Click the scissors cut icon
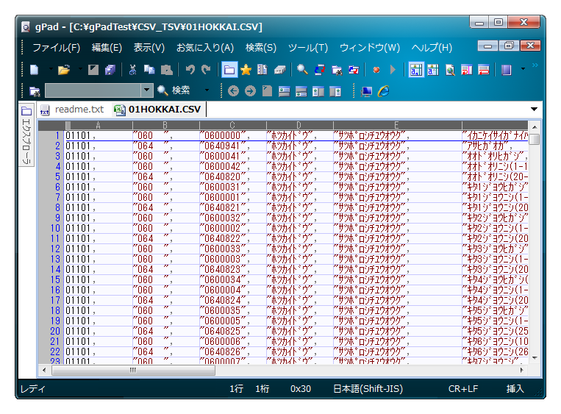This screenshot has width=561, height=414. click(132, 70)
